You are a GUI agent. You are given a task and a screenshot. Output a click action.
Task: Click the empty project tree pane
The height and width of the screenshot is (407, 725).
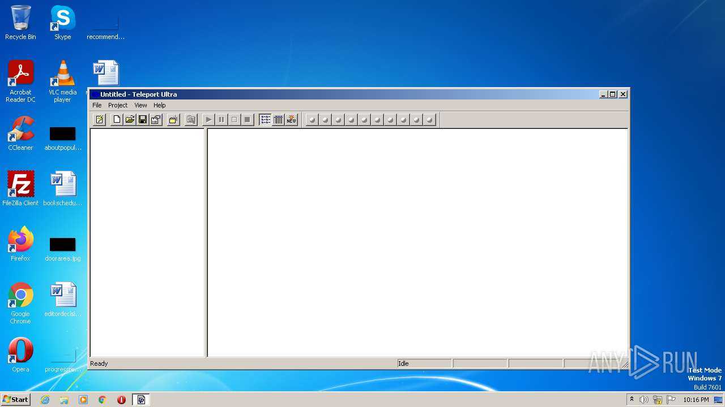(147, 243)
